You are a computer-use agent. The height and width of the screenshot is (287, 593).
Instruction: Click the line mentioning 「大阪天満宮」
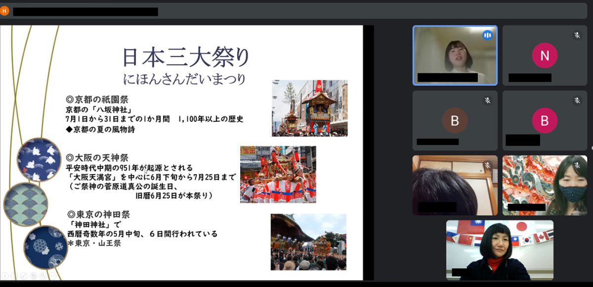point(151,177)
